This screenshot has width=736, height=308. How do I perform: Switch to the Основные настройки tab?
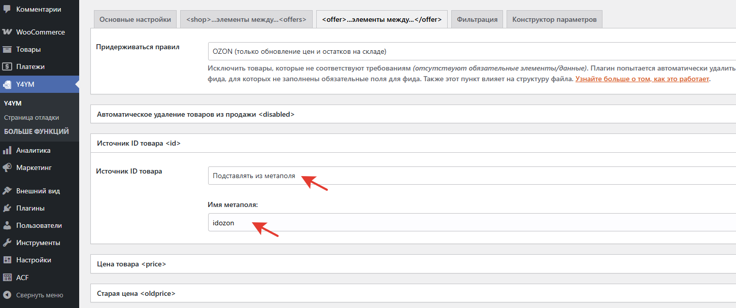tap(135, 20)
